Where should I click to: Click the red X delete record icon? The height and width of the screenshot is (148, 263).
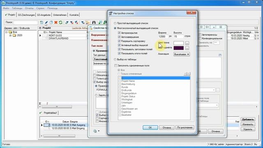[56, 22]
